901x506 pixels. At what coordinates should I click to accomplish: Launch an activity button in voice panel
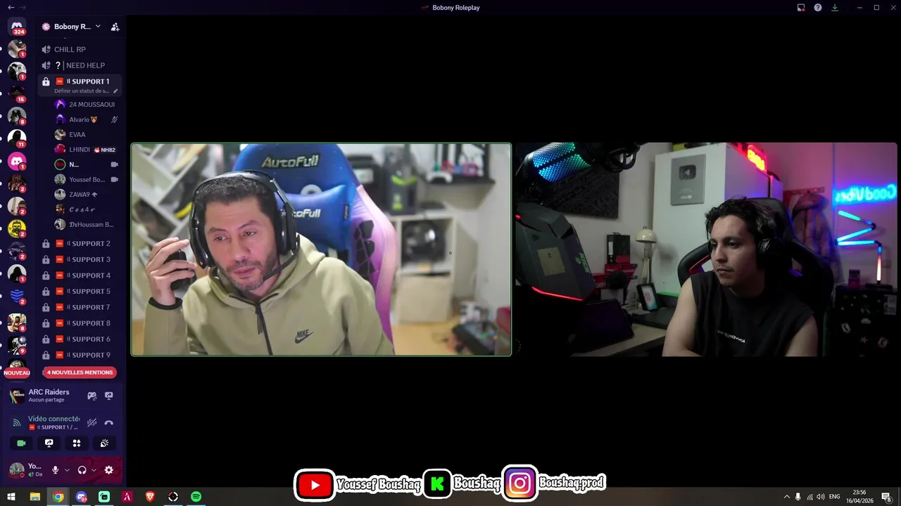[x=77, y=443]
